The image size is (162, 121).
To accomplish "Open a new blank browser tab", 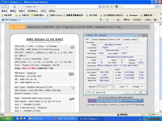I will pos(51,20).
